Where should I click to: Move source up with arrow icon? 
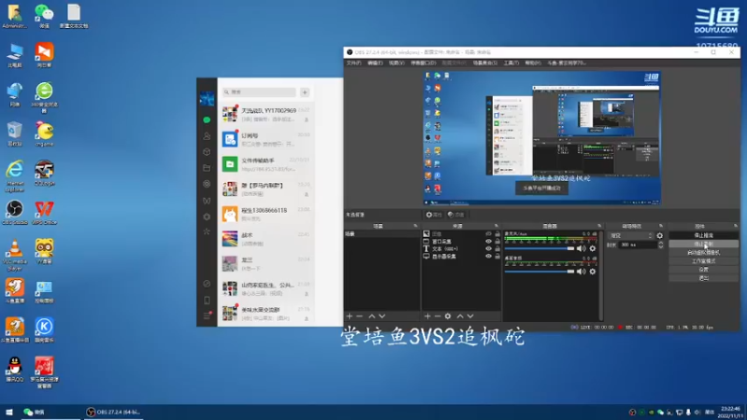click(459, 316)
